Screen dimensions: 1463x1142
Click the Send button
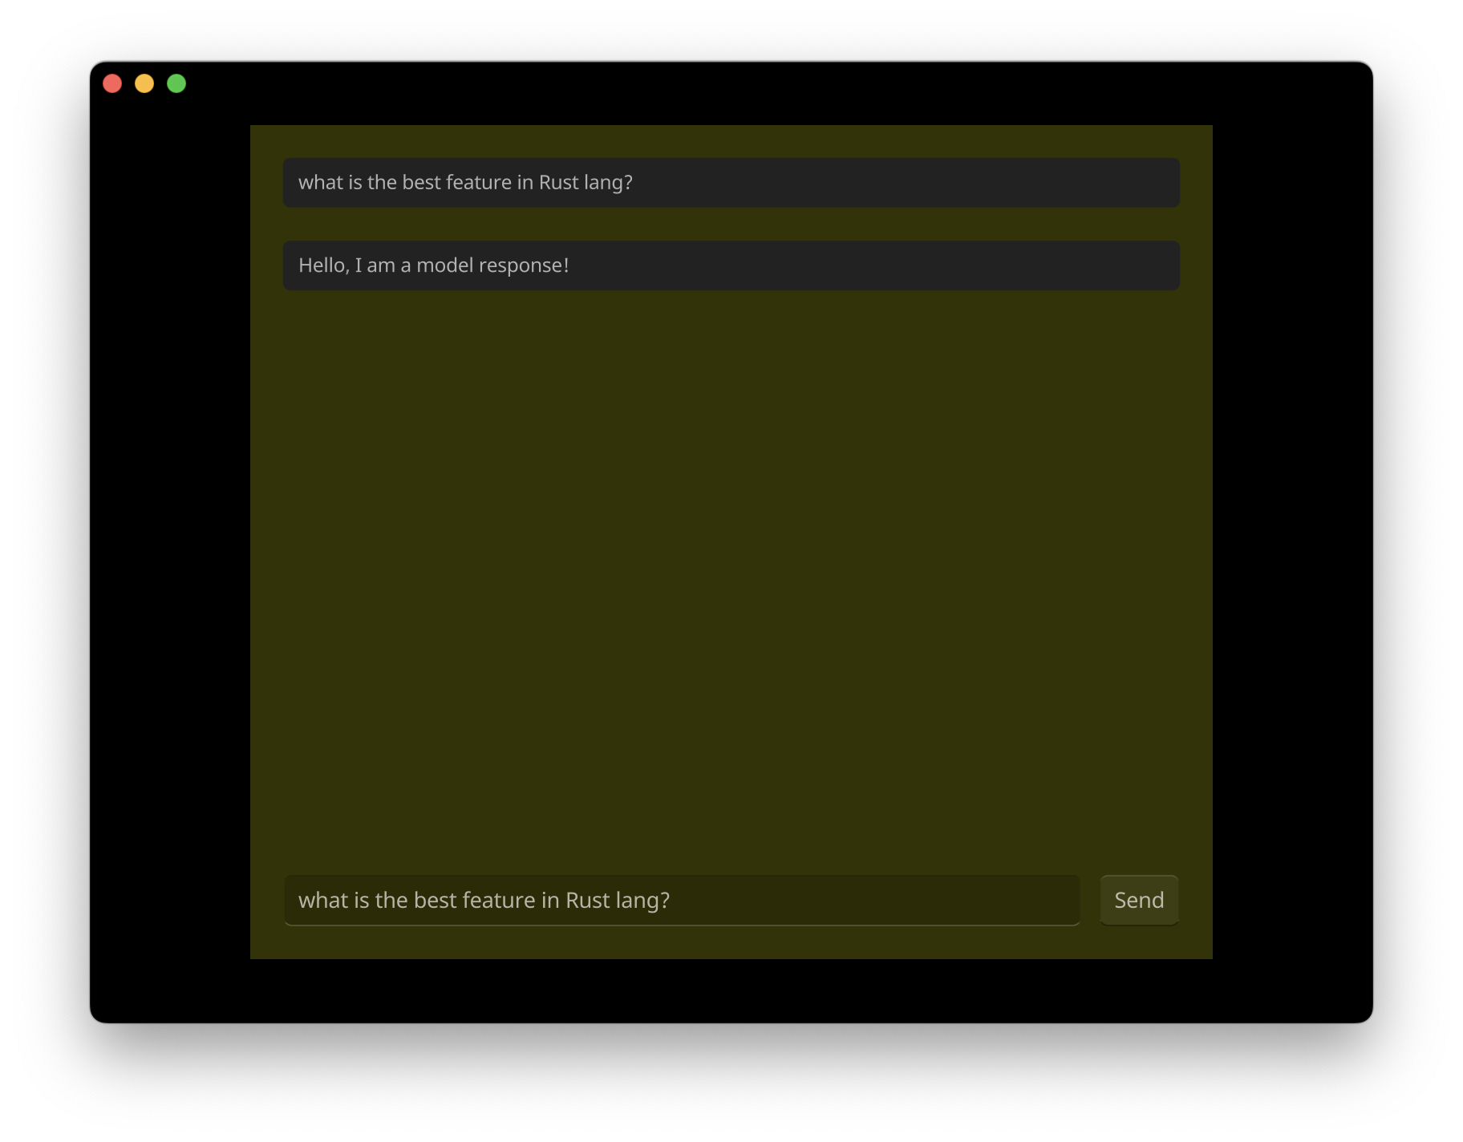coord(1139,900)
